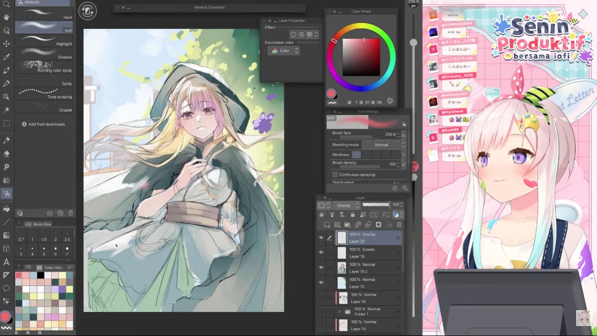Select the Gradient tool
The width and height of the screenshot is (597, 336).
point(6,235)
